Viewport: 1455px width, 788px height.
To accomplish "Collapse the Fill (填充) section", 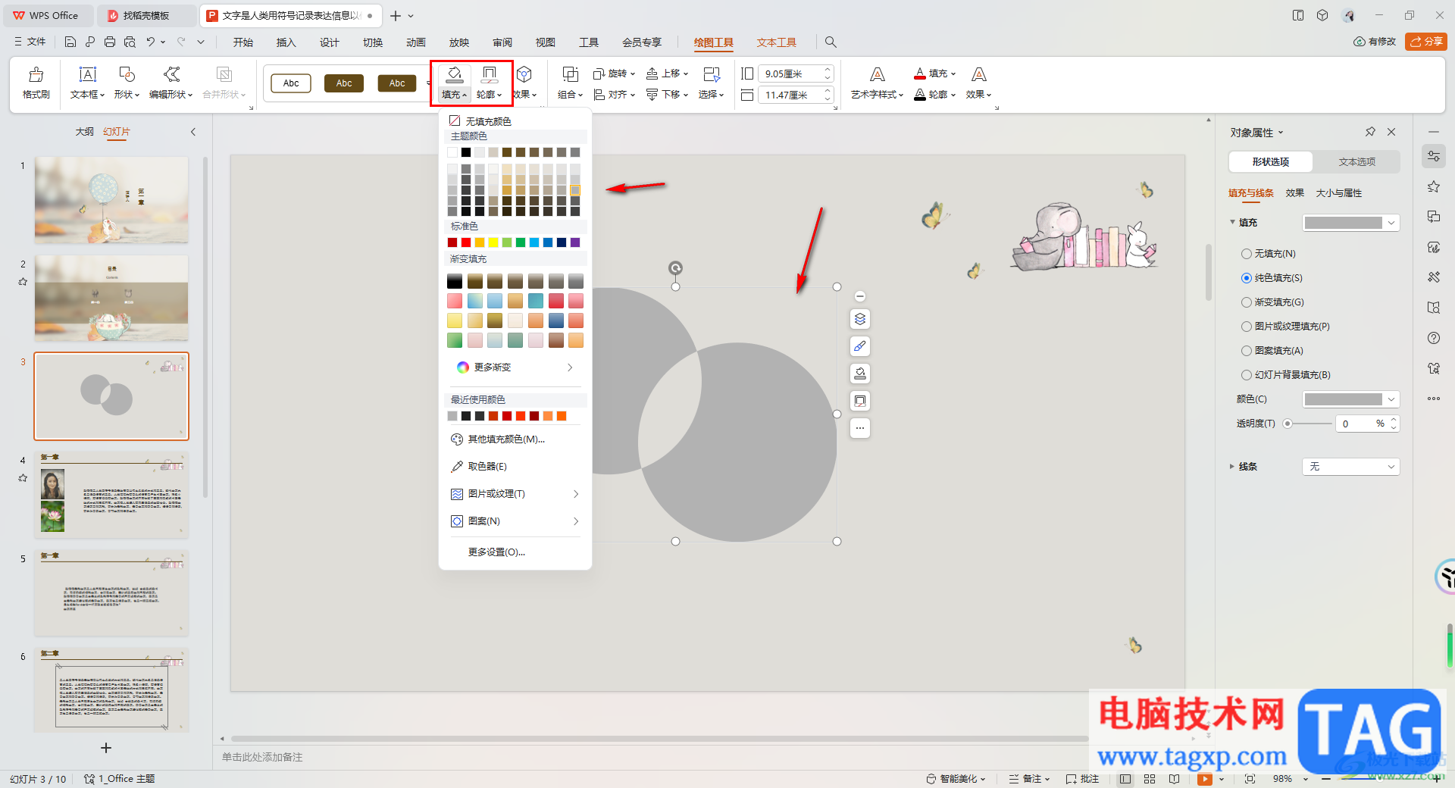I will [1232, 222].
